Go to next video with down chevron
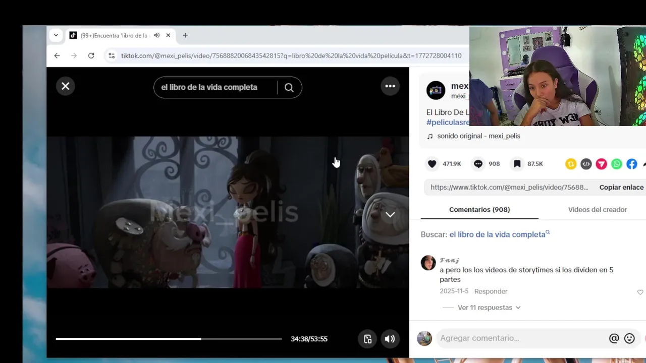Viewport: 646px width, 363px height. (390, 215)
